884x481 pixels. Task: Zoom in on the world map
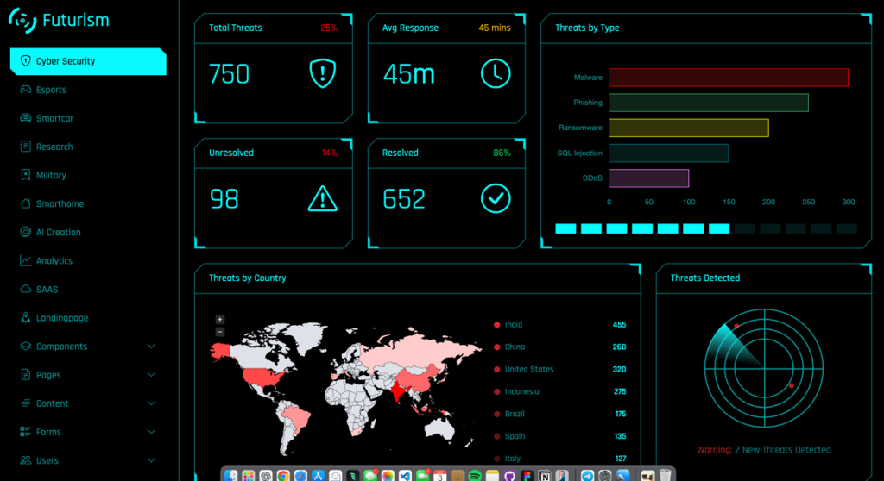click(219, 320)
